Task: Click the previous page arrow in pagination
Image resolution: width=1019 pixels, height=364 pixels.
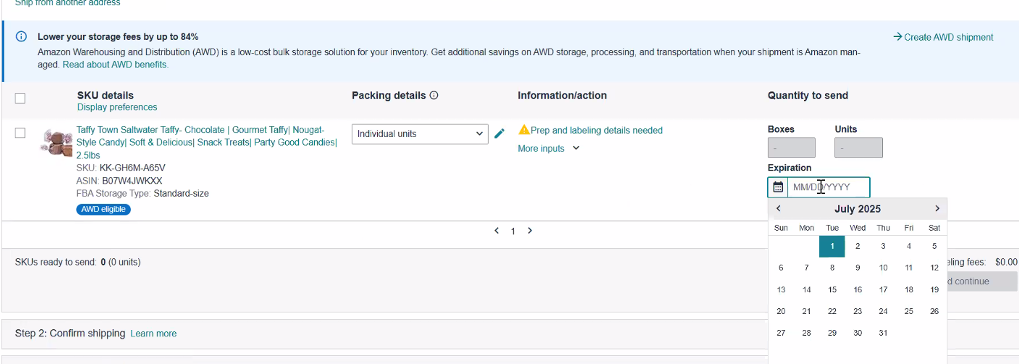Action: [496, 231]
